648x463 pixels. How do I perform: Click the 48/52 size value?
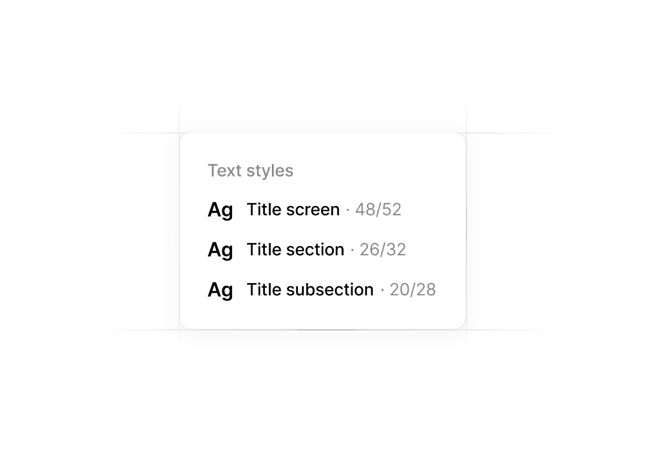(378, 210)
